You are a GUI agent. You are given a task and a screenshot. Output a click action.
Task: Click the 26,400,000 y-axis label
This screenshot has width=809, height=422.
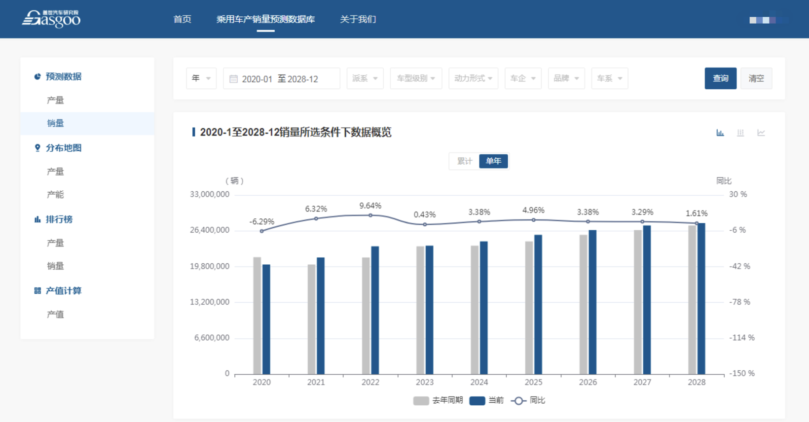point(210,230)
